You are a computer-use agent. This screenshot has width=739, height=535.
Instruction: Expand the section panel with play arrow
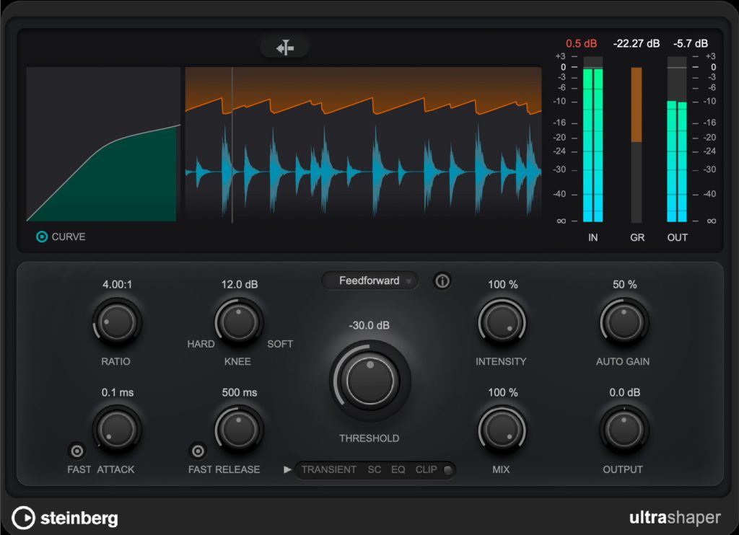pos(288,470)
